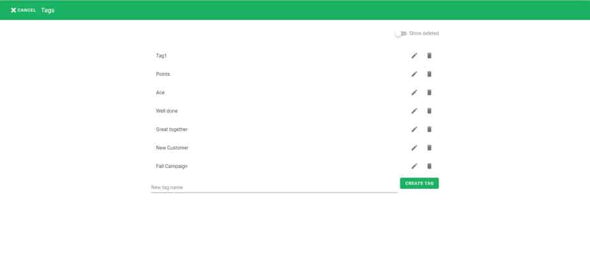Click the Create Tag button
Viewport: 590px width, 268px height.
pyautogui.click(x=419, y=183)
